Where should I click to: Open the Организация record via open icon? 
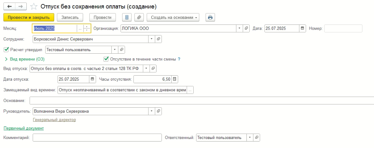pos(246,28)
